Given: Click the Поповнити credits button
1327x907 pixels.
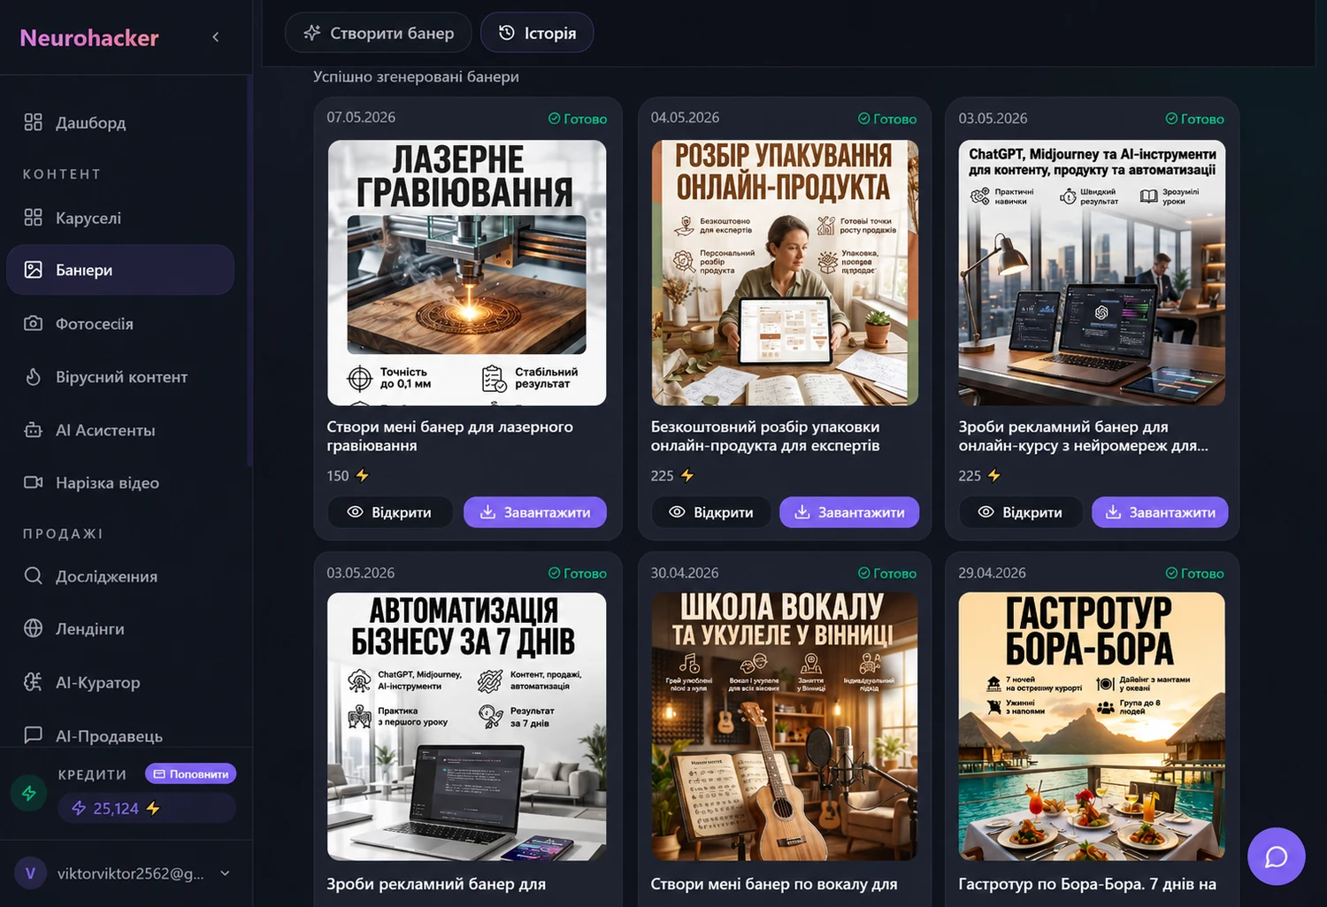Looking at the screenshot, I should [x=191, y=774].
